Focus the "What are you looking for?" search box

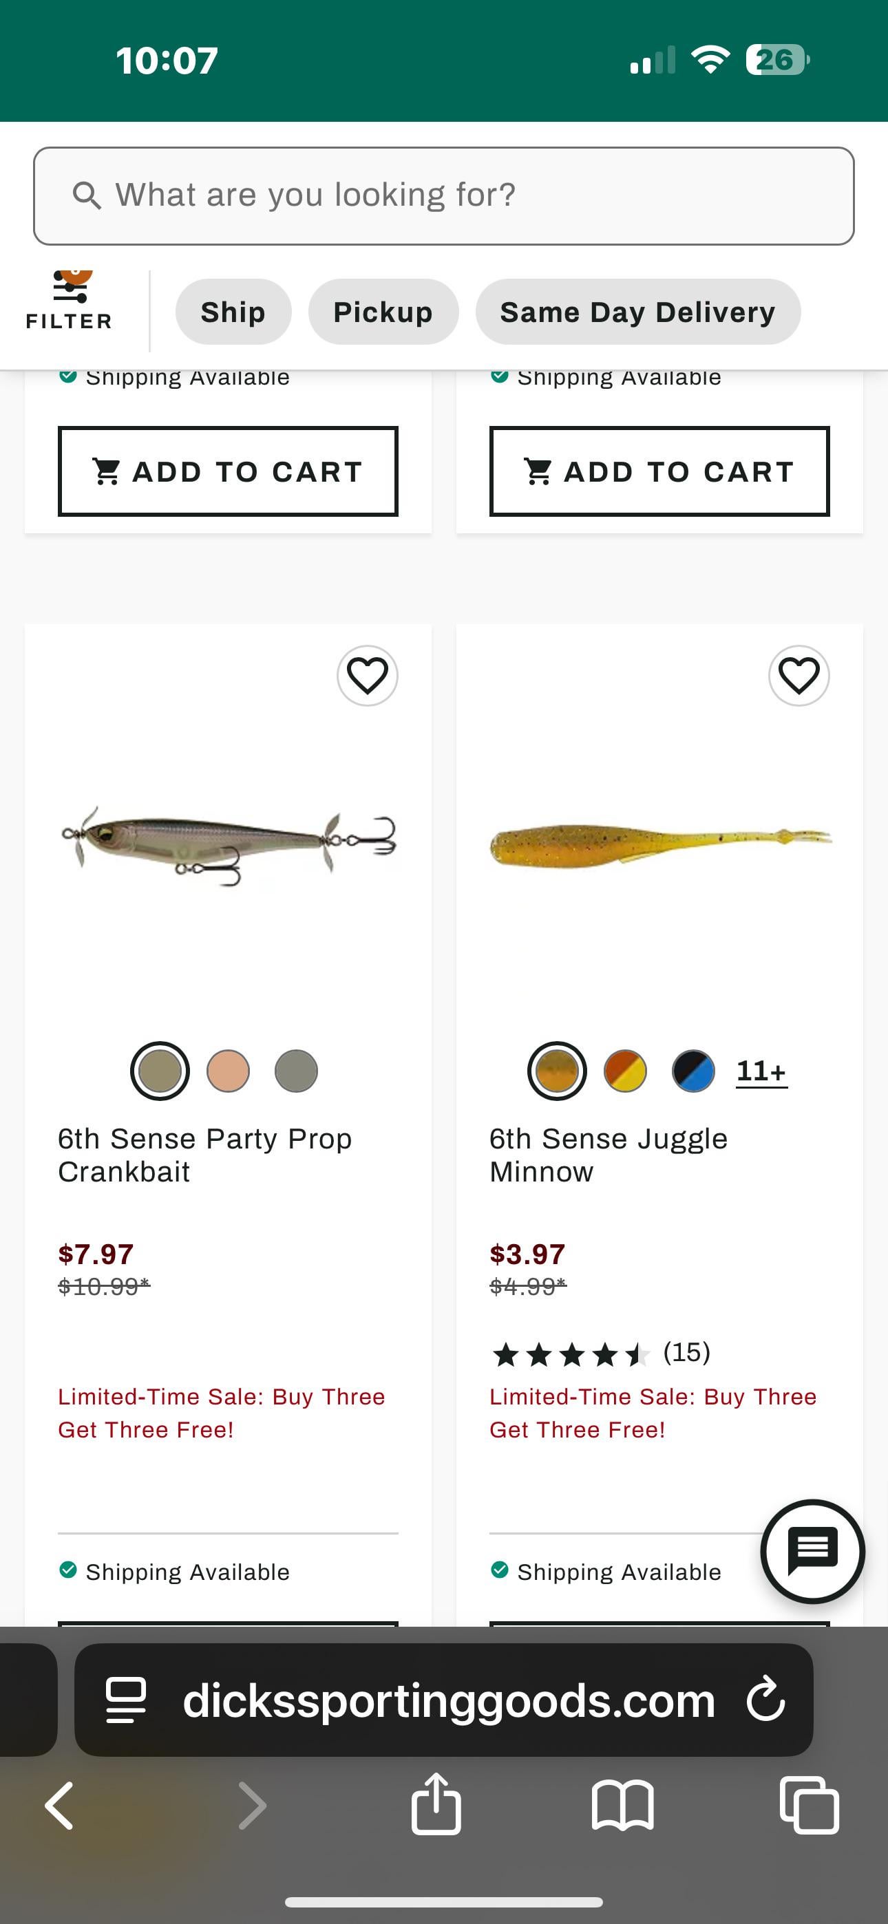443,195
